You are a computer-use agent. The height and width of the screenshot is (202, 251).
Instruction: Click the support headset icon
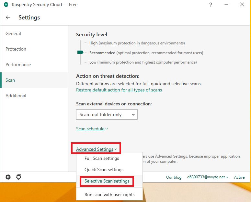click(19, 177)
